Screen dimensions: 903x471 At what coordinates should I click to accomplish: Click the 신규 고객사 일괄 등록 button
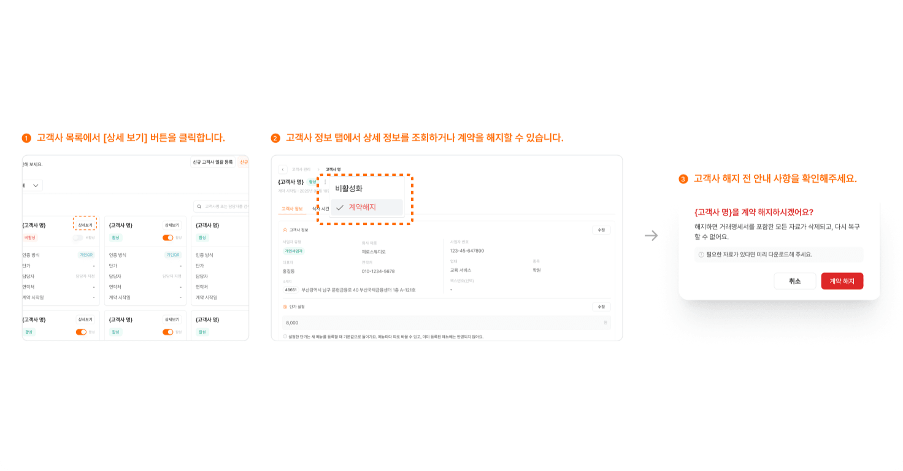pos(213,162)
